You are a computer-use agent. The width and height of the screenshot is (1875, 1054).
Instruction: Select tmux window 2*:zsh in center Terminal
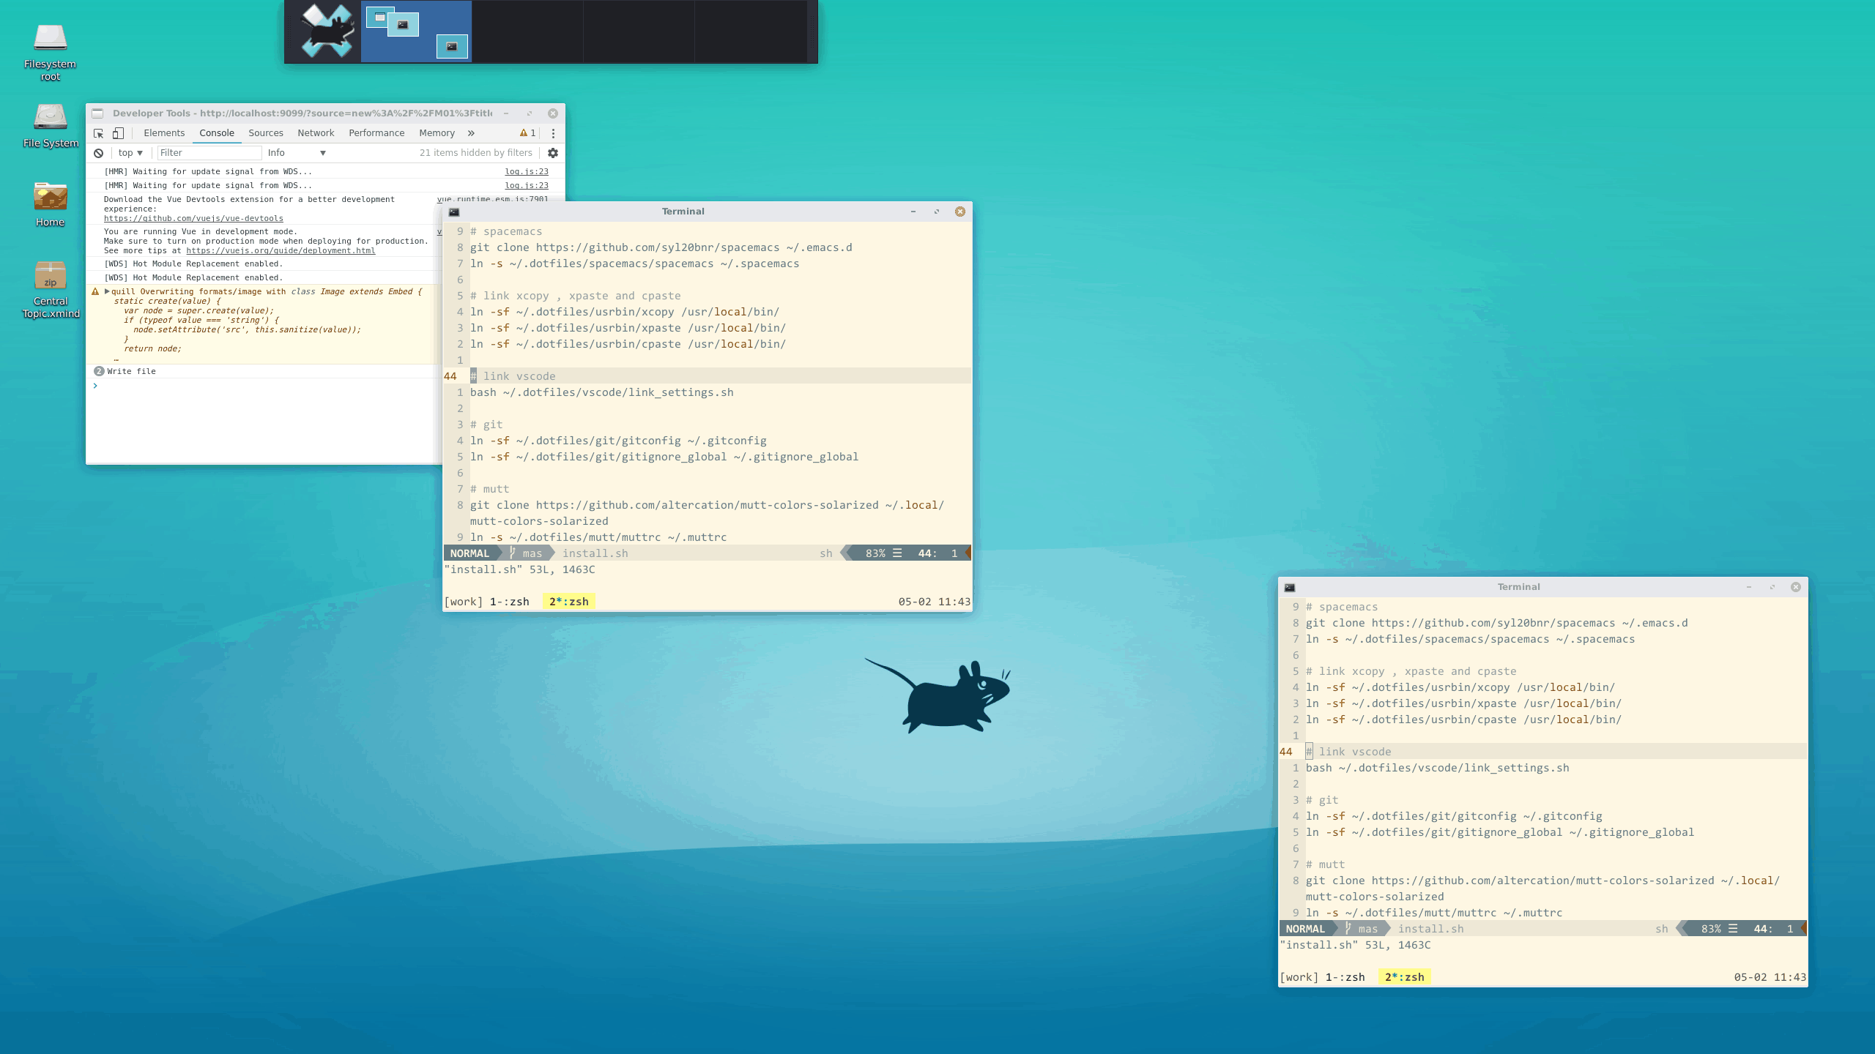click(x=569, y=602)
